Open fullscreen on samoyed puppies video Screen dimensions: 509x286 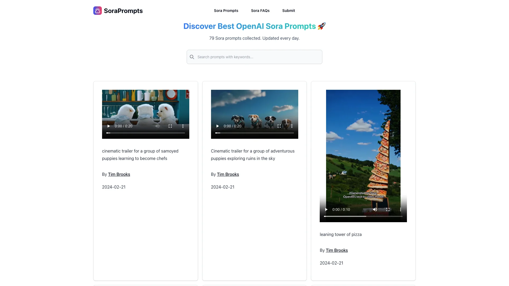point(170,126)
